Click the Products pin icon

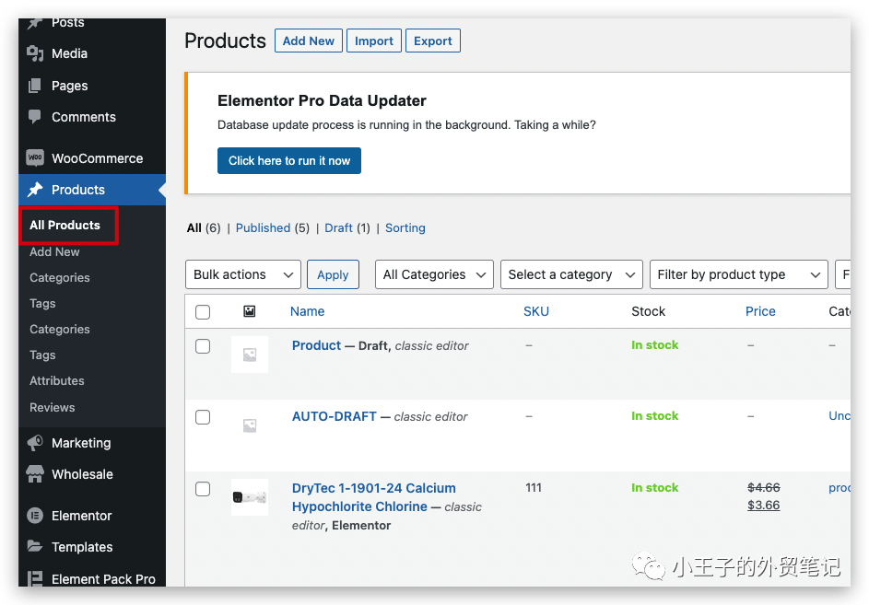coord(35,190)
